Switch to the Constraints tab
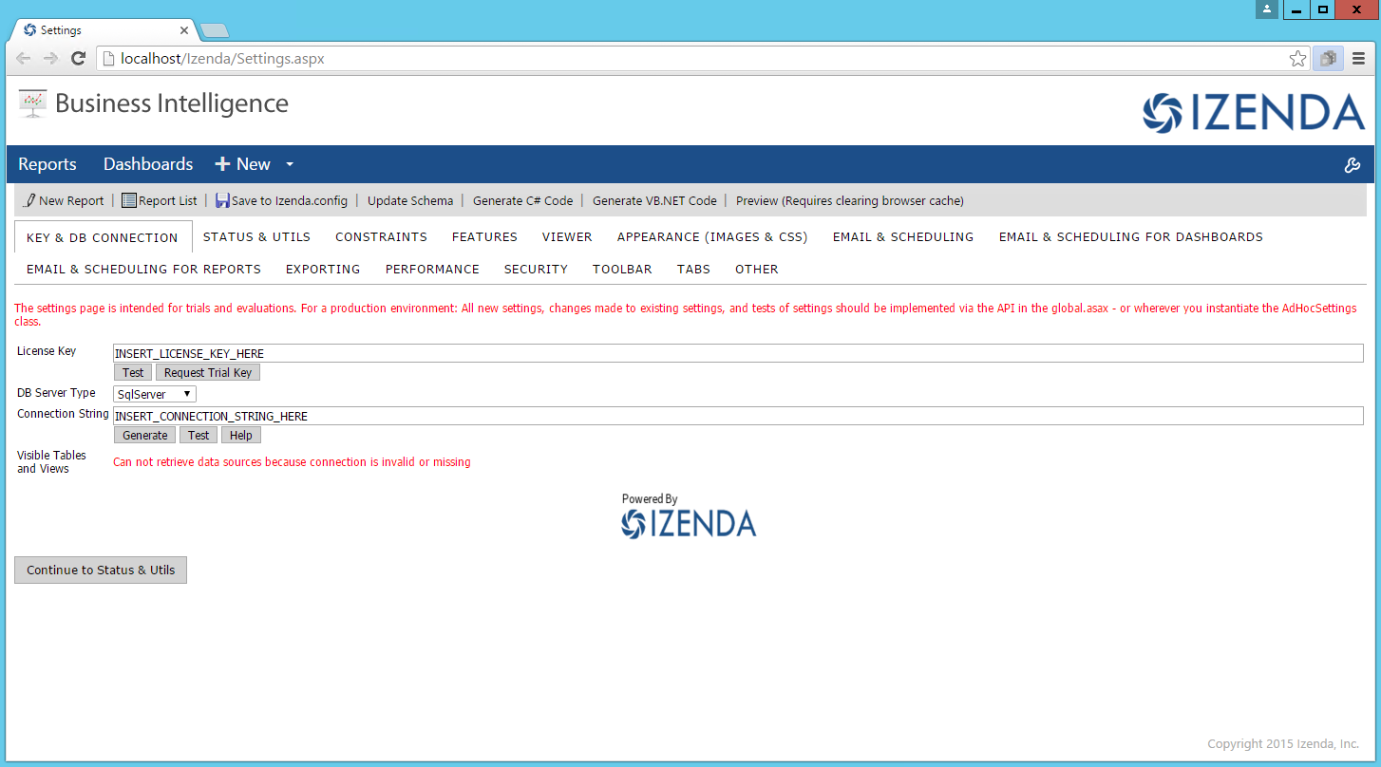Image resolution: width=1381 pixels, height=767 pixels. 381,237
